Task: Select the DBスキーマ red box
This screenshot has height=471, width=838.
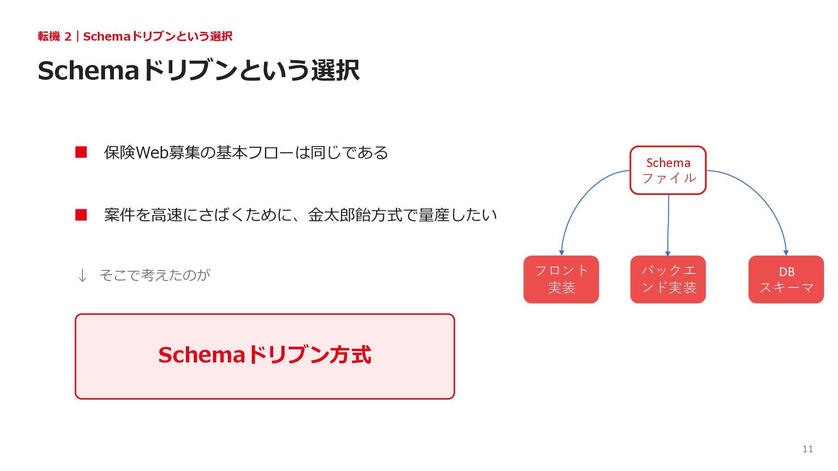Action: coord(786,279)
